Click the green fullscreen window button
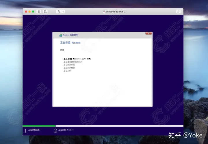The height and width of the screenshot is (144, 208). pyautogui.click(x=33, y=12)
